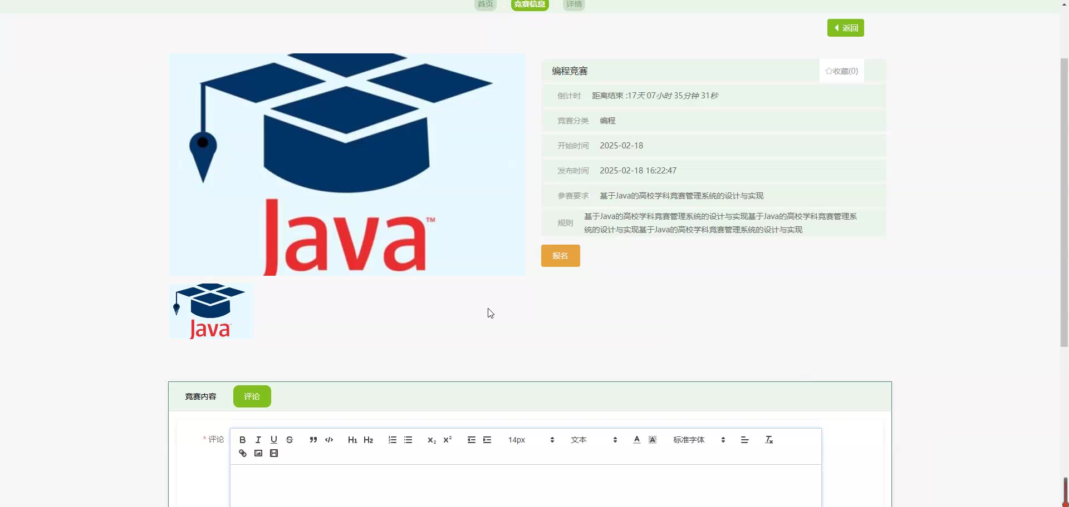The width and height of the screenshot is (1069, 507).
Task: Insert an image into the comment
Action: [258, 453]
